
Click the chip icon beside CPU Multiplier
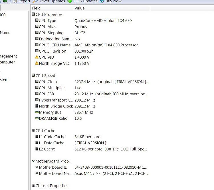37,88
